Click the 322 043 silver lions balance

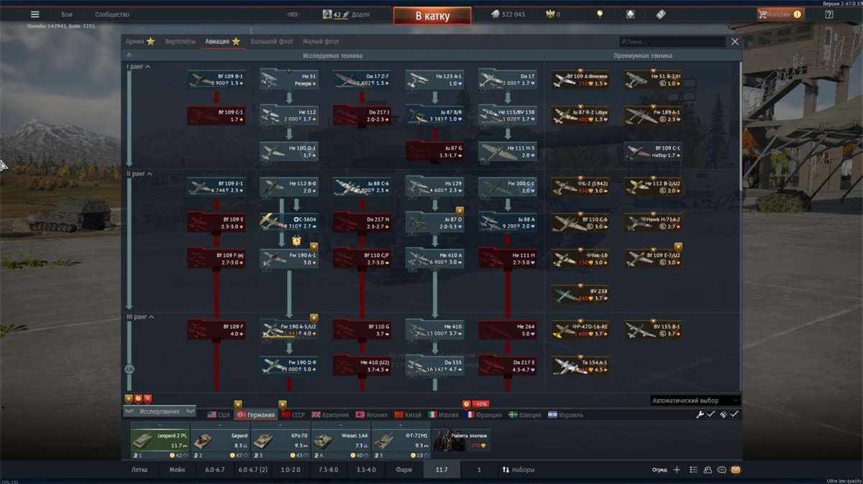508,14
